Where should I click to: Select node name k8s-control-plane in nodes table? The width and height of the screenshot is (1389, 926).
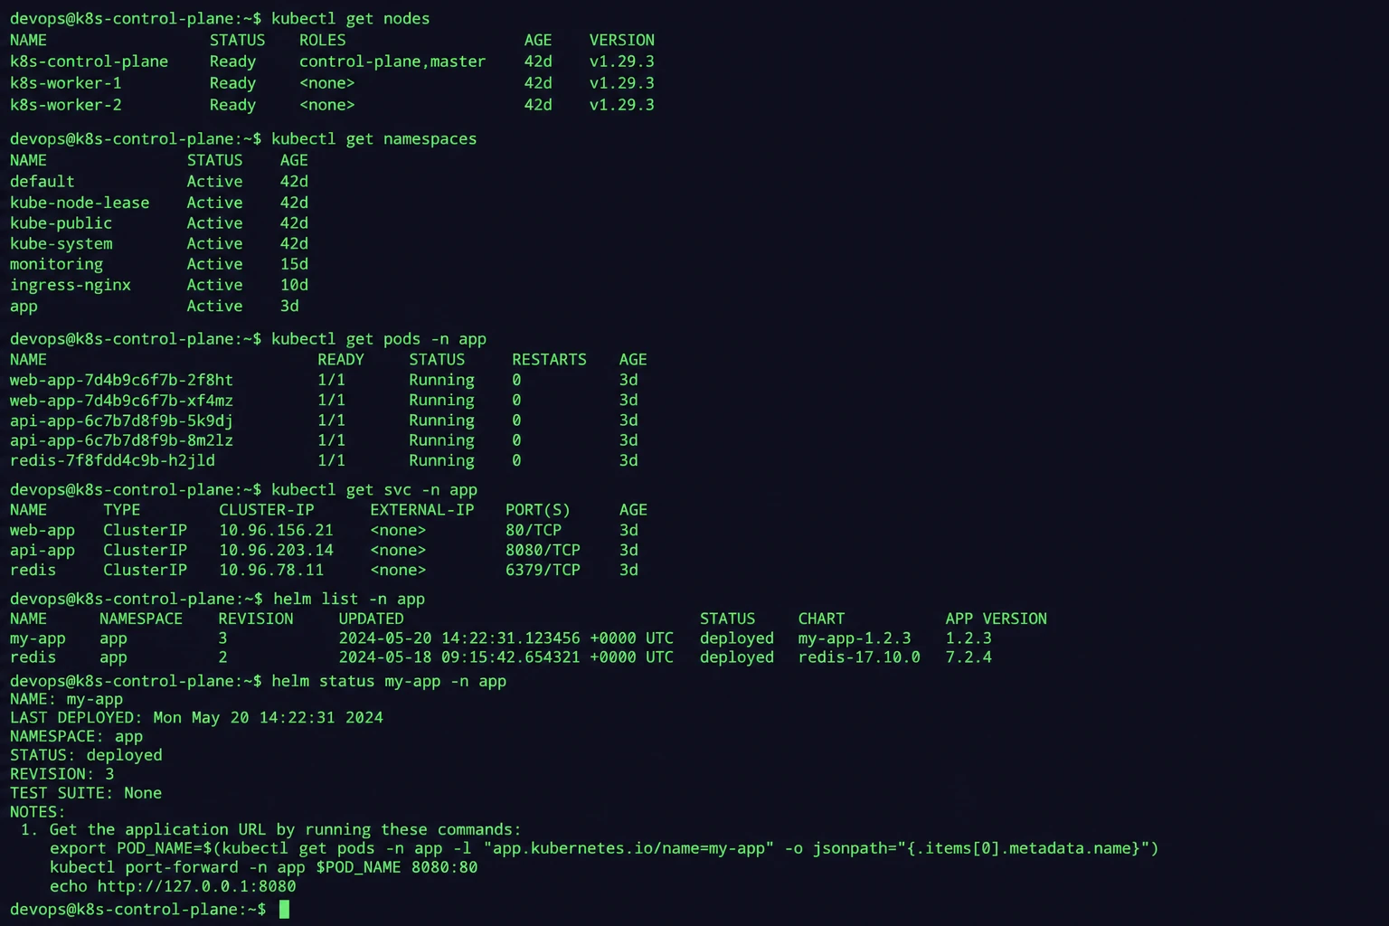pyautogui.click(x=89, y=61)
